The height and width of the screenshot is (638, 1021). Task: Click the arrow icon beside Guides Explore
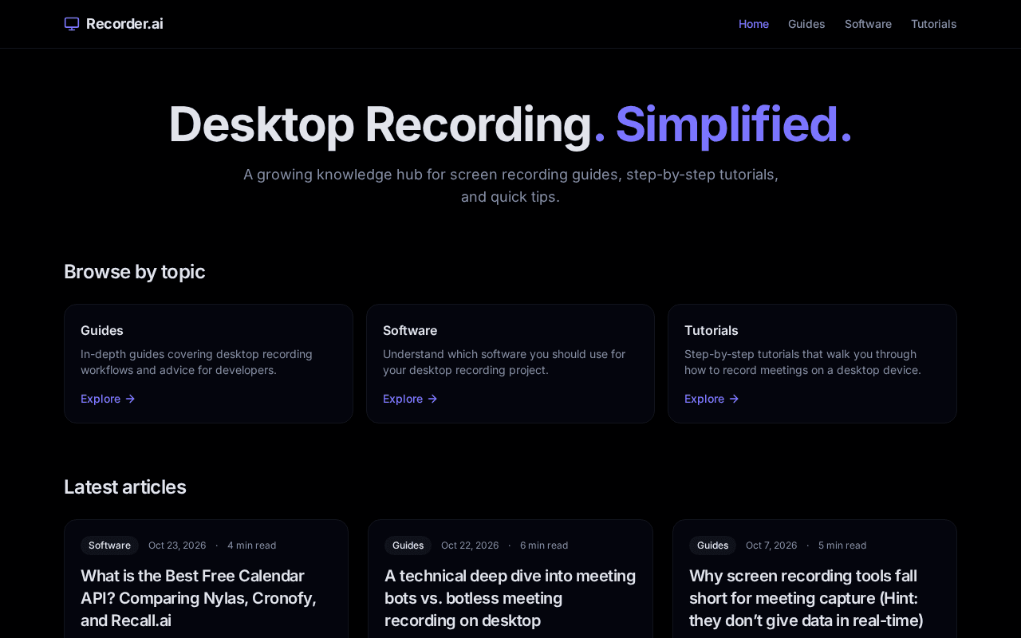(x=130, y=399)
